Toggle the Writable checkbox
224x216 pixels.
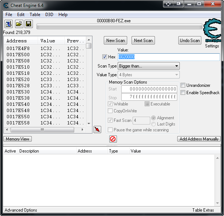point(110,104)
